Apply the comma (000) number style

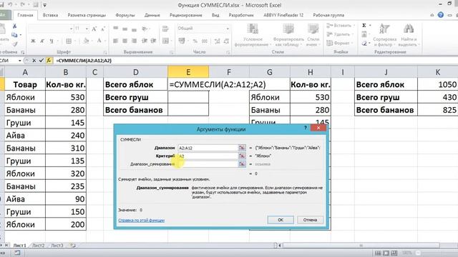(205, 41)
